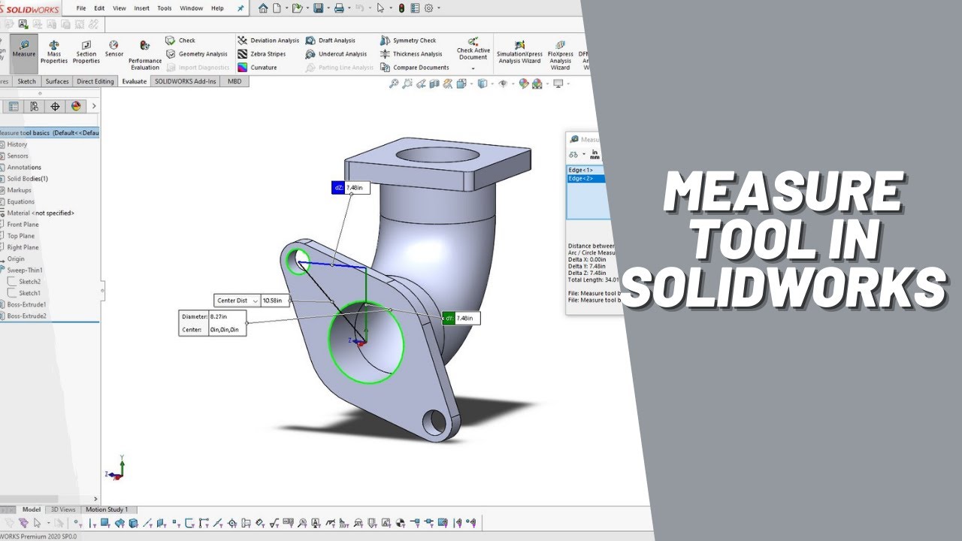962x541 pixels.
Task: Switch to the Motion Study 1 tab
Action: point(107,509)
